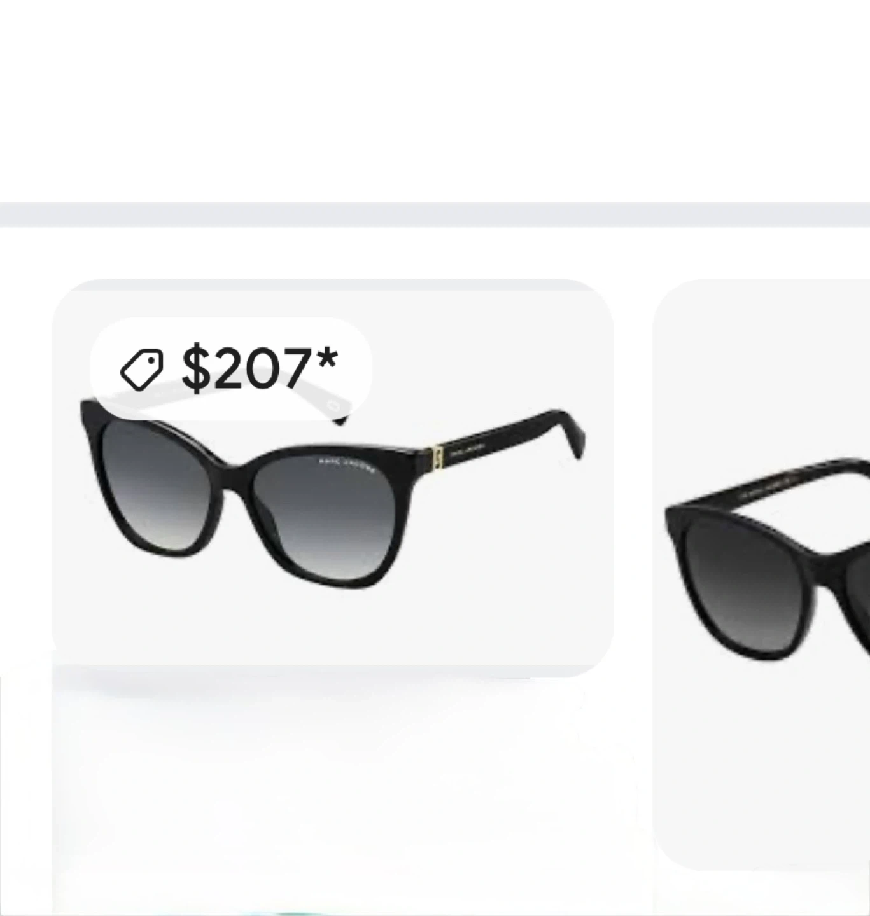Viewport: 870px width, 916px height.
Task: Open the $207* price label
Action: click(231, 369)
